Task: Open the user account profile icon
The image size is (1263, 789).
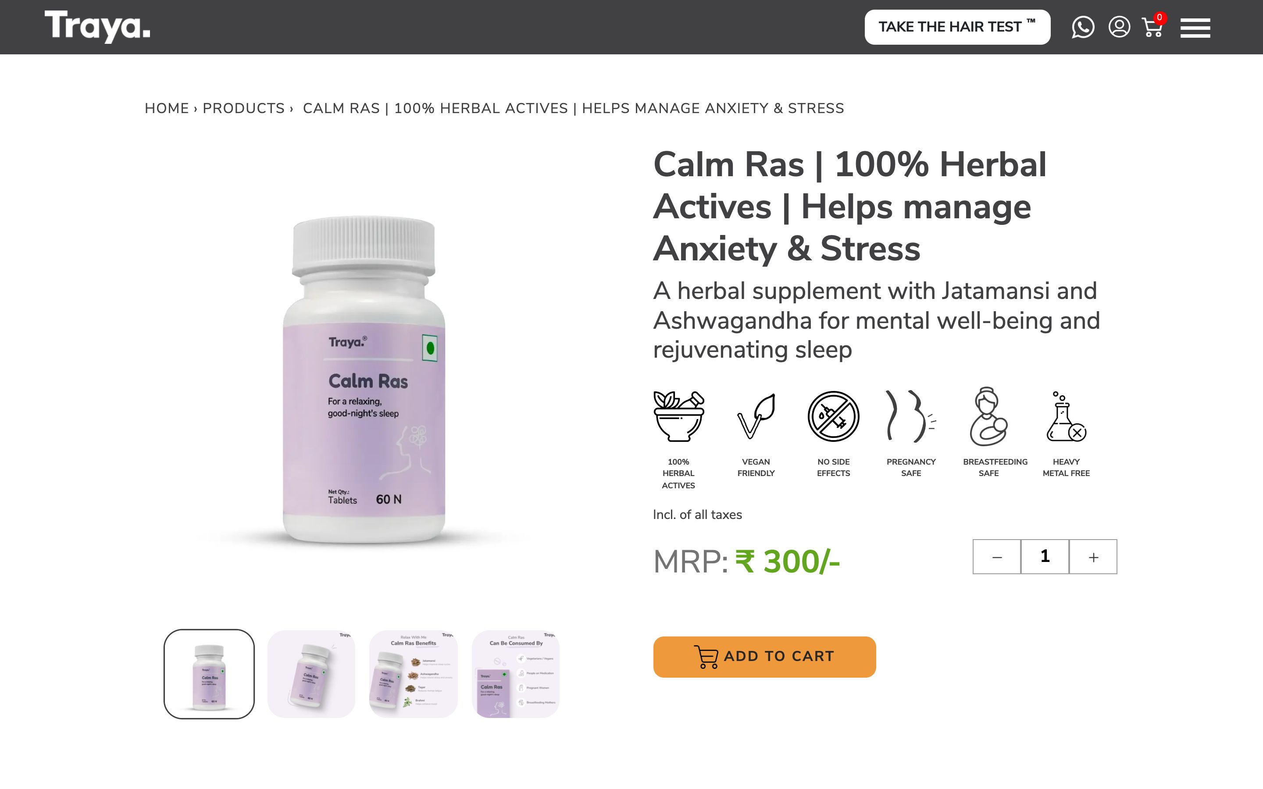Action: (1119, 27)
